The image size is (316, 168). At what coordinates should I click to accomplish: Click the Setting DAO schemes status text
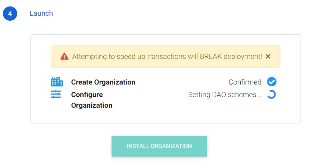tap(225, 95)
